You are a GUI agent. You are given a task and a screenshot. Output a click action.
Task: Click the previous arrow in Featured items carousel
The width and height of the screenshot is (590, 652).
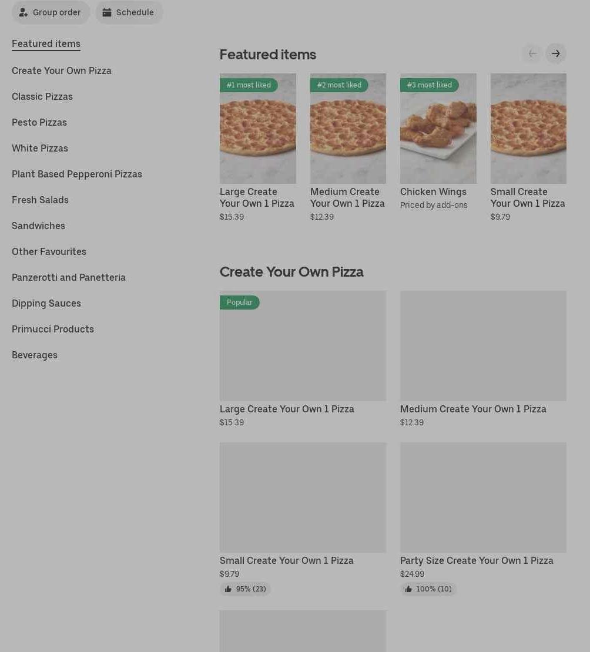click(532, 54)
